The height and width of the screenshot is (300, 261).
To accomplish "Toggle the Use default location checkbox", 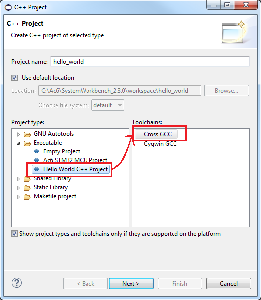I will coord(15,78).
